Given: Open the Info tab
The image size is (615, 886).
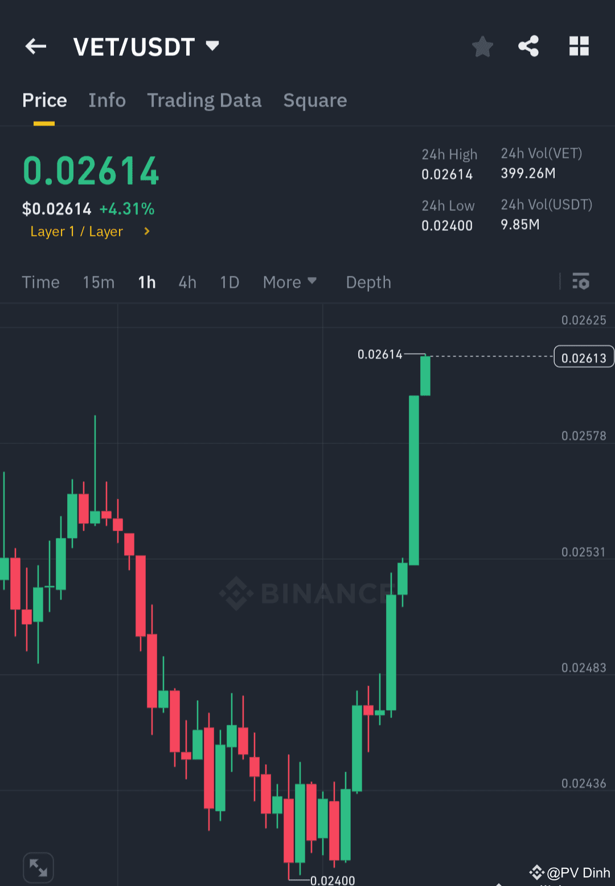Looking at the screenshot, I should pos(106,100).
